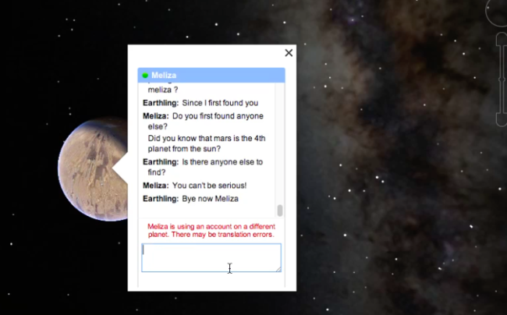Image resolution: width=507 pixels, height=315 pixels.
Task: Select the Meliza chat header bar
Action: point(211,76)
